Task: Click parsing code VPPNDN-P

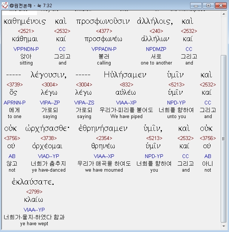Action: click(x=26, y=49)
